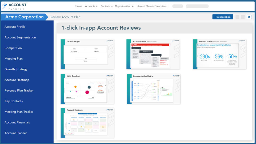
Task: Open Account Financials in the sidebar
Action: pyautogui.click(x=17, y=122)
